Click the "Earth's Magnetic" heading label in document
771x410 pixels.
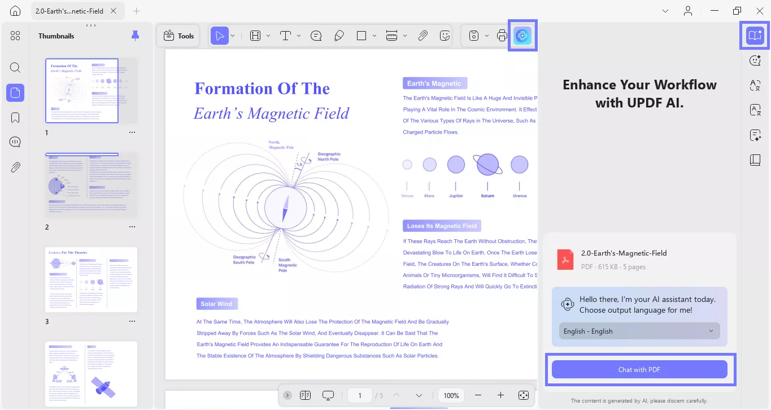(x=434, y=84)
